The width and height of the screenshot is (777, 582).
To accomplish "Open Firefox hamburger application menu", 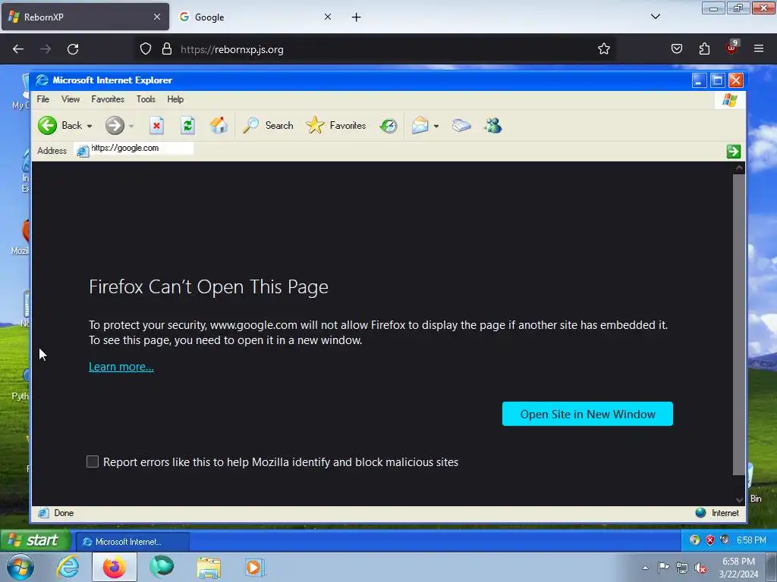I will pyautogui.click(x=759, y=48).
